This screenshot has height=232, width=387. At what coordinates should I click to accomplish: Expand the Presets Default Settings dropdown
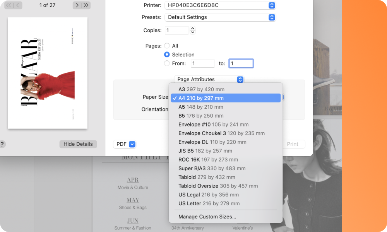pyautogui.click(x=220, y=17)
